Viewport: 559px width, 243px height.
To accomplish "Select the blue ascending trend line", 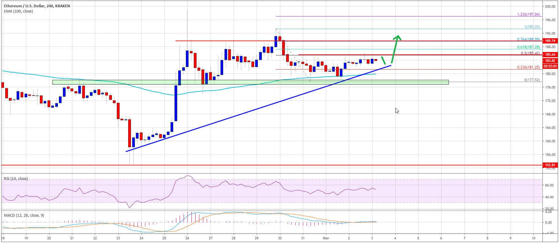I will (258, 108).
